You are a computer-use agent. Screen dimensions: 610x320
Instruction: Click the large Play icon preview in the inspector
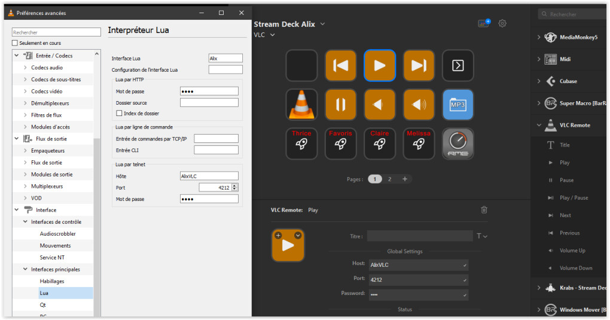tap(288, 245)
